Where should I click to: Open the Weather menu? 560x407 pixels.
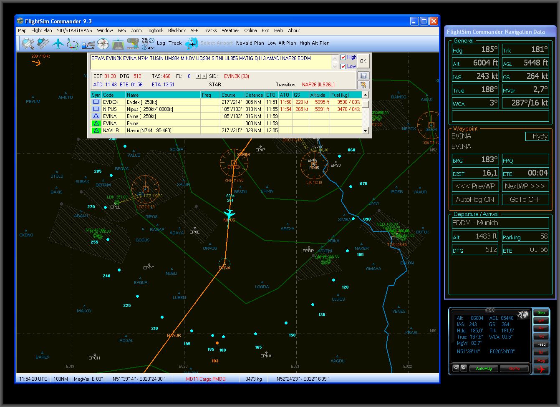230,30
